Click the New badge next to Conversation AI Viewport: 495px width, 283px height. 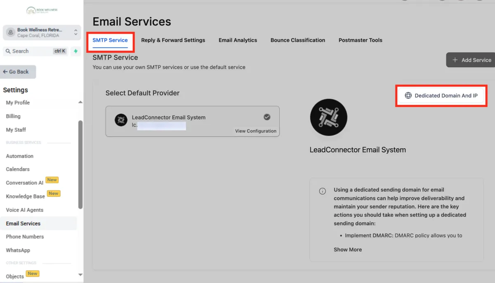click(x=52, y=180)
